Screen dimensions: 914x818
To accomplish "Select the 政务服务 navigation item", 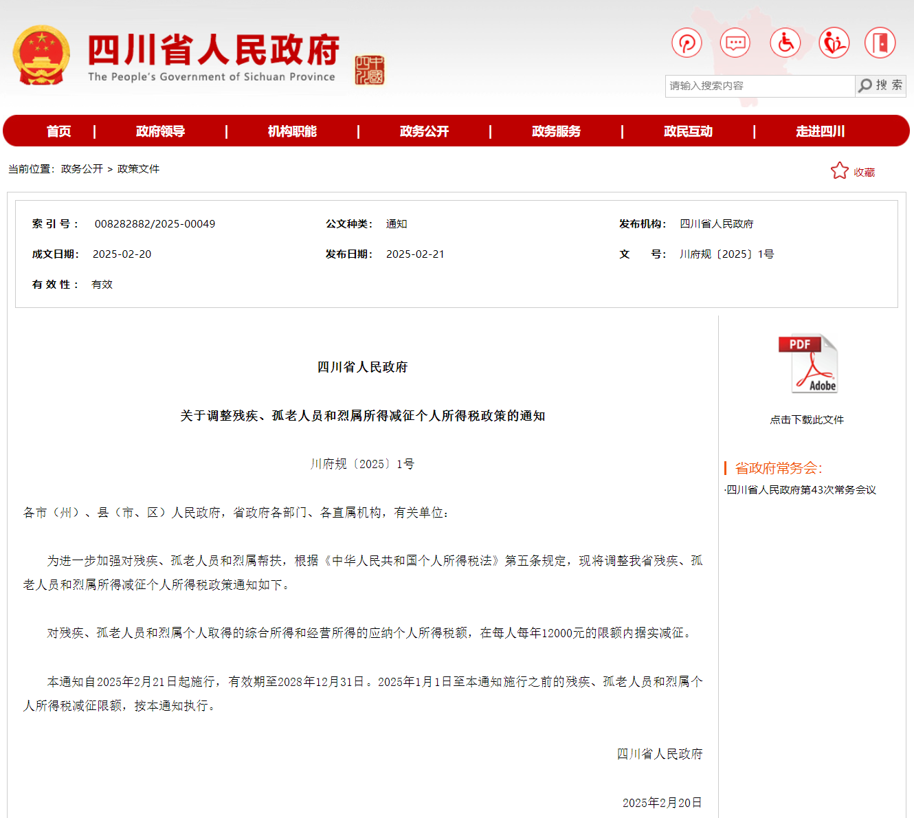I will [x=556, y=131].
